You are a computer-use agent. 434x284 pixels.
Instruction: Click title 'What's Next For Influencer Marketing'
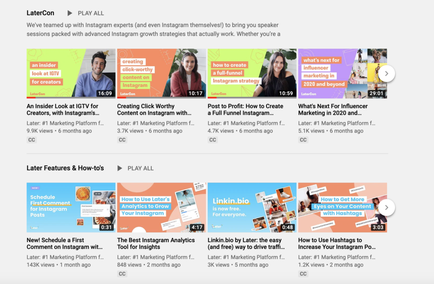[333, 110]
